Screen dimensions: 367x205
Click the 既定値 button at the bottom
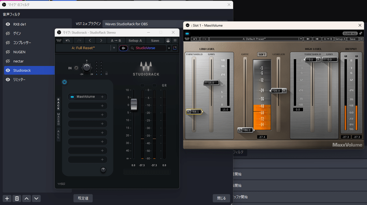(83, 198)
